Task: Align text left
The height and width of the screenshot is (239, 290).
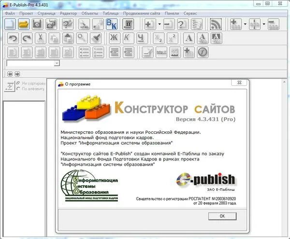Action: 13,52
